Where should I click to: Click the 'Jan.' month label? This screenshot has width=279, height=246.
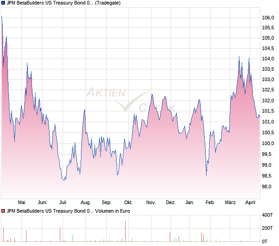click(x=190, y=203)
